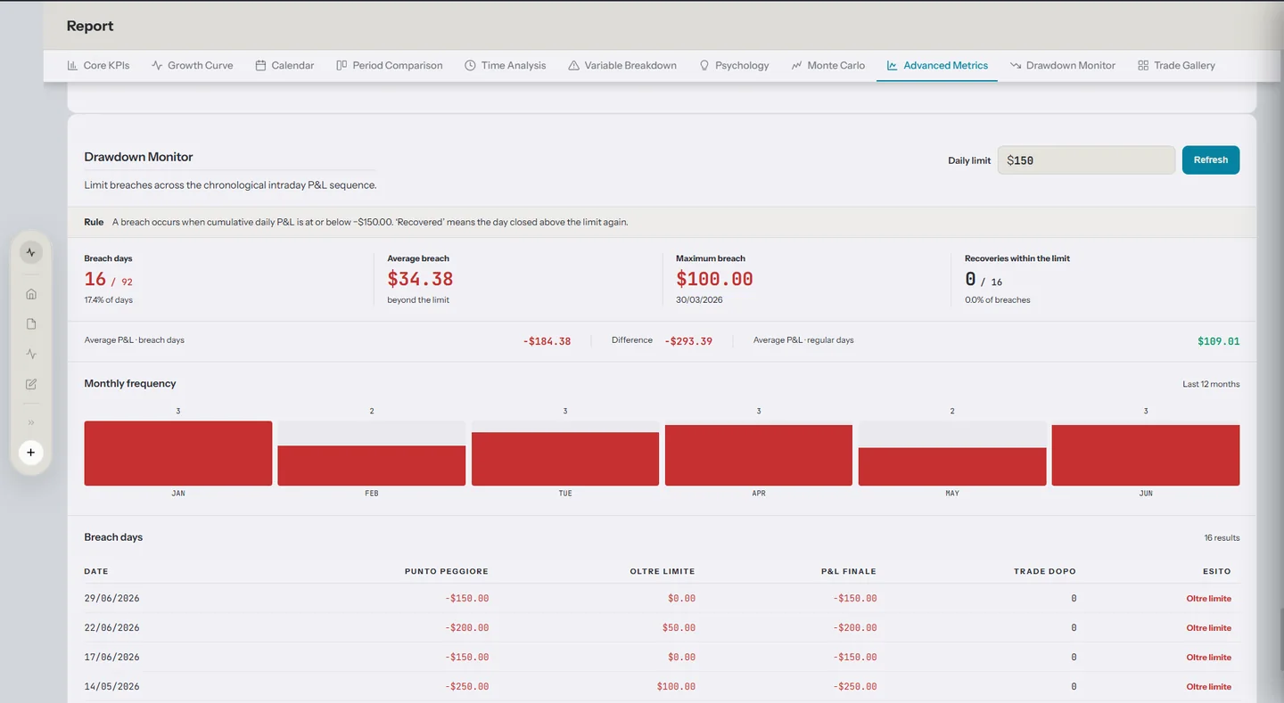Switch to the Core KPIs tab
1284x703 pixels.
(x=98, y=65)
